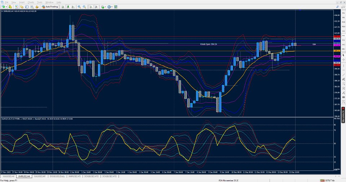
Task: Click the orange 405.22 price level label
Action: point(337,51)
